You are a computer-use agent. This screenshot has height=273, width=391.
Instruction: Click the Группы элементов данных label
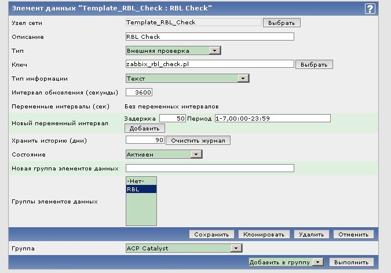click(x=54, y=201)
